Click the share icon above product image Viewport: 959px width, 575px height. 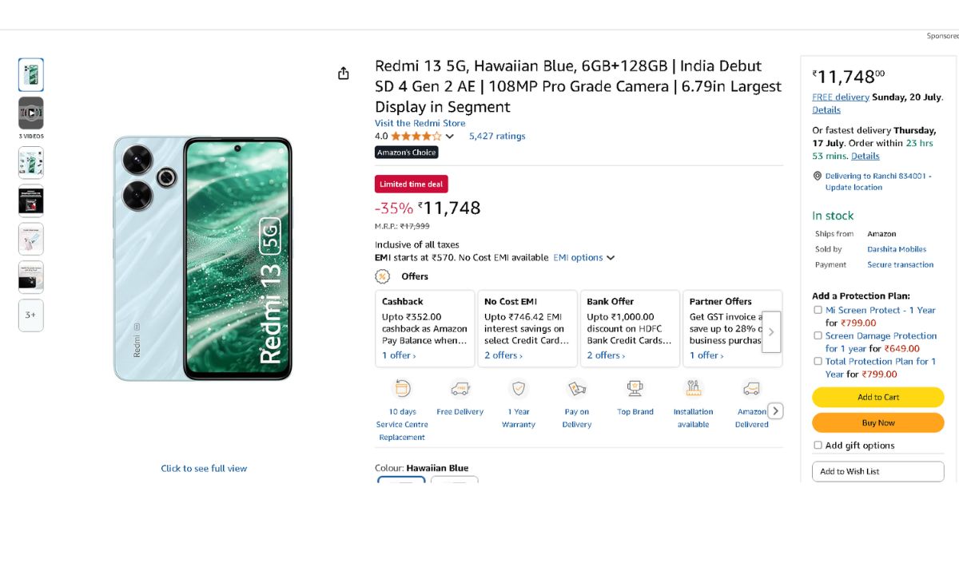[344, 73]
